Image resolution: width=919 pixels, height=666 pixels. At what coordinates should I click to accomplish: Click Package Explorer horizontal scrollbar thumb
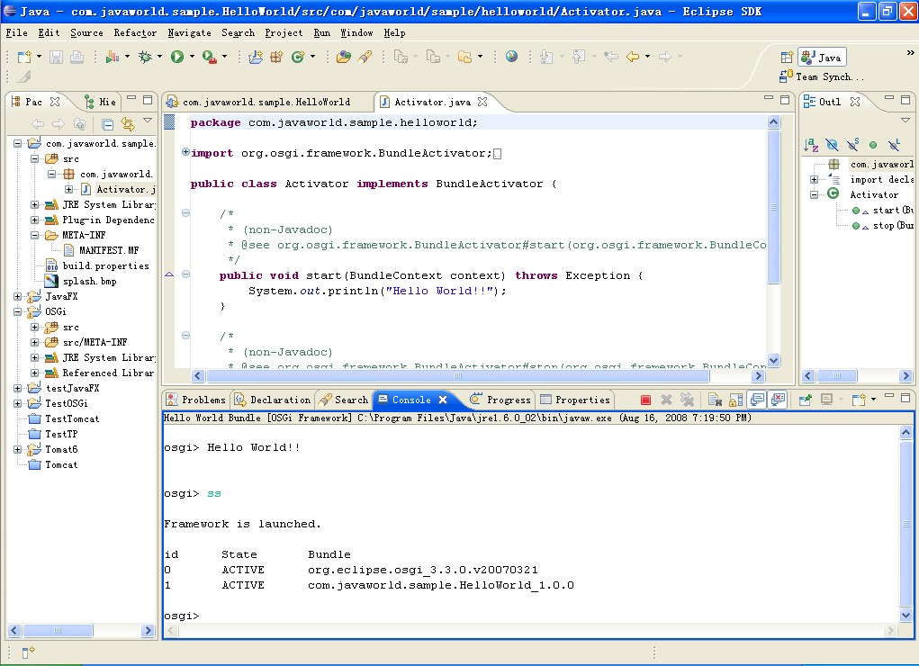(57, 630)
